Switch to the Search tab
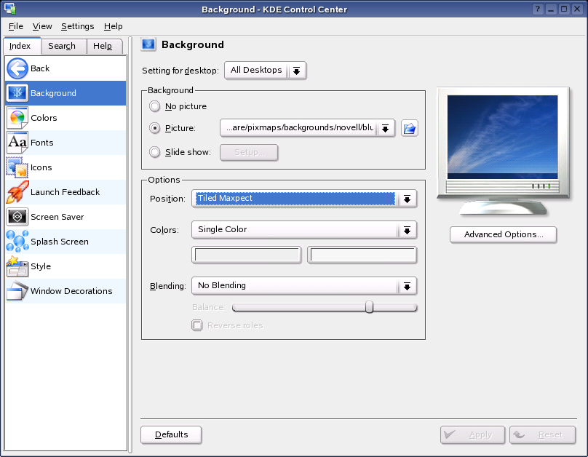The width and height of the screenshot is (588, 457). [62, 46]
